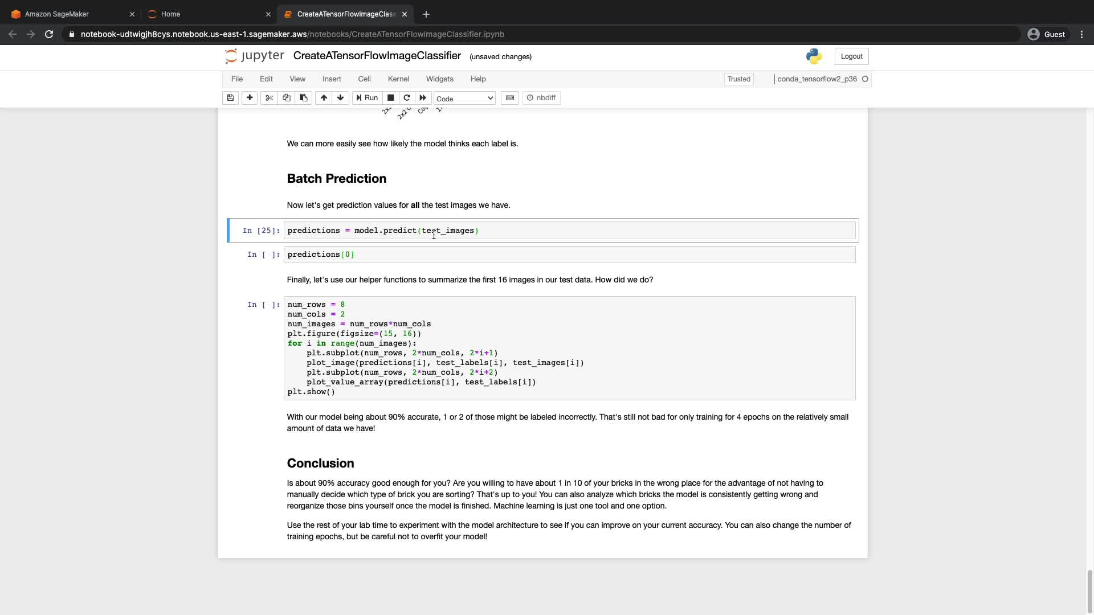Restart kernel and run all fast-forward icon
The image size is (1094, 615).
[423, 98]
